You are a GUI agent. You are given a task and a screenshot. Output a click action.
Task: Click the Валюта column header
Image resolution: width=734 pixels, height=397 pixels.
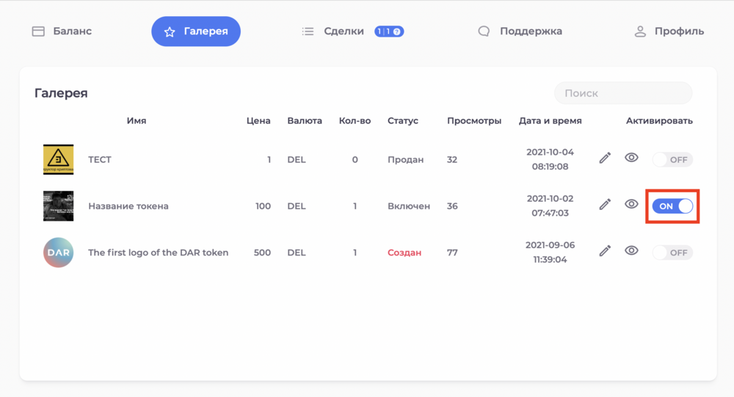(x=305, y=121)
